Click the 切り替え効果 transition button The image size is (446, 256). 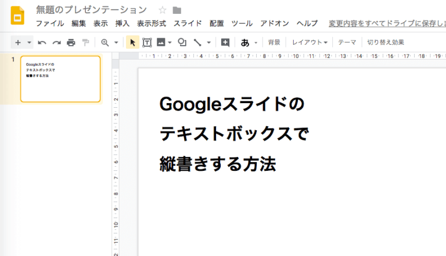[x=386, y=42]
